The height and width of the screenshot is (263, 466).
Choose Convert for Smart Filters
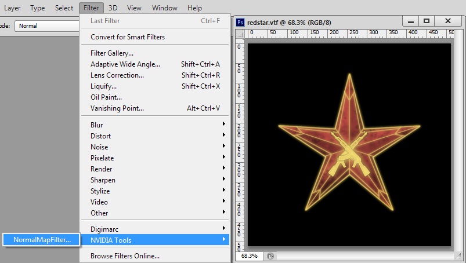point(155,36)
